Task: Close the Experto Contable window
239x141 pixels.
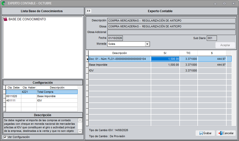Action: [x=233, y=3]
